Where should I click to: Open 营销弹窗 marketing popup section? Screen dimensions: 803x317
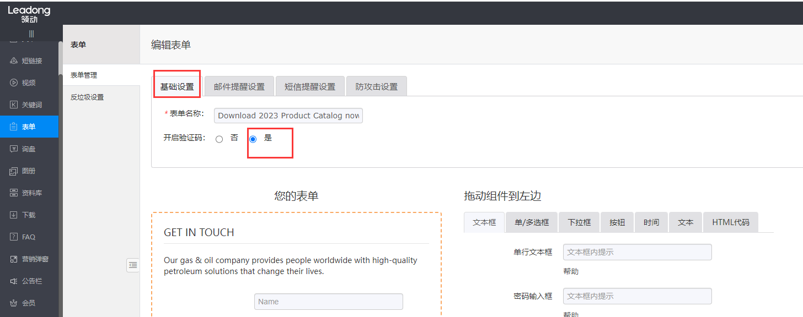tap(35, 259)
